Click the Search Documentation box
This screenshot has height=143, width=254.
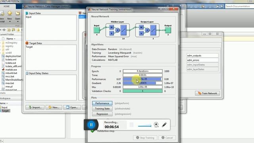tap(239, 6)
